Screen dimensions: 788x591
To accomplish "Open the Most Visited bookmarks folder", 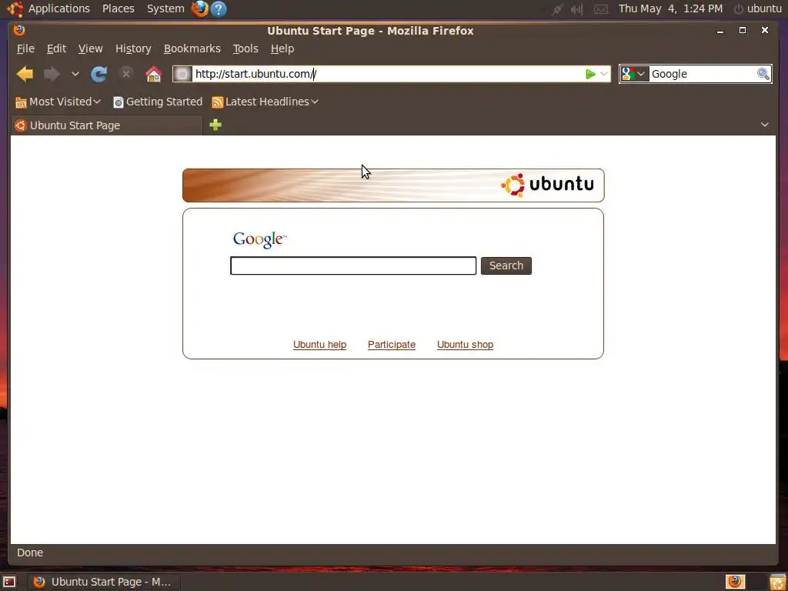I will point(58,102).
